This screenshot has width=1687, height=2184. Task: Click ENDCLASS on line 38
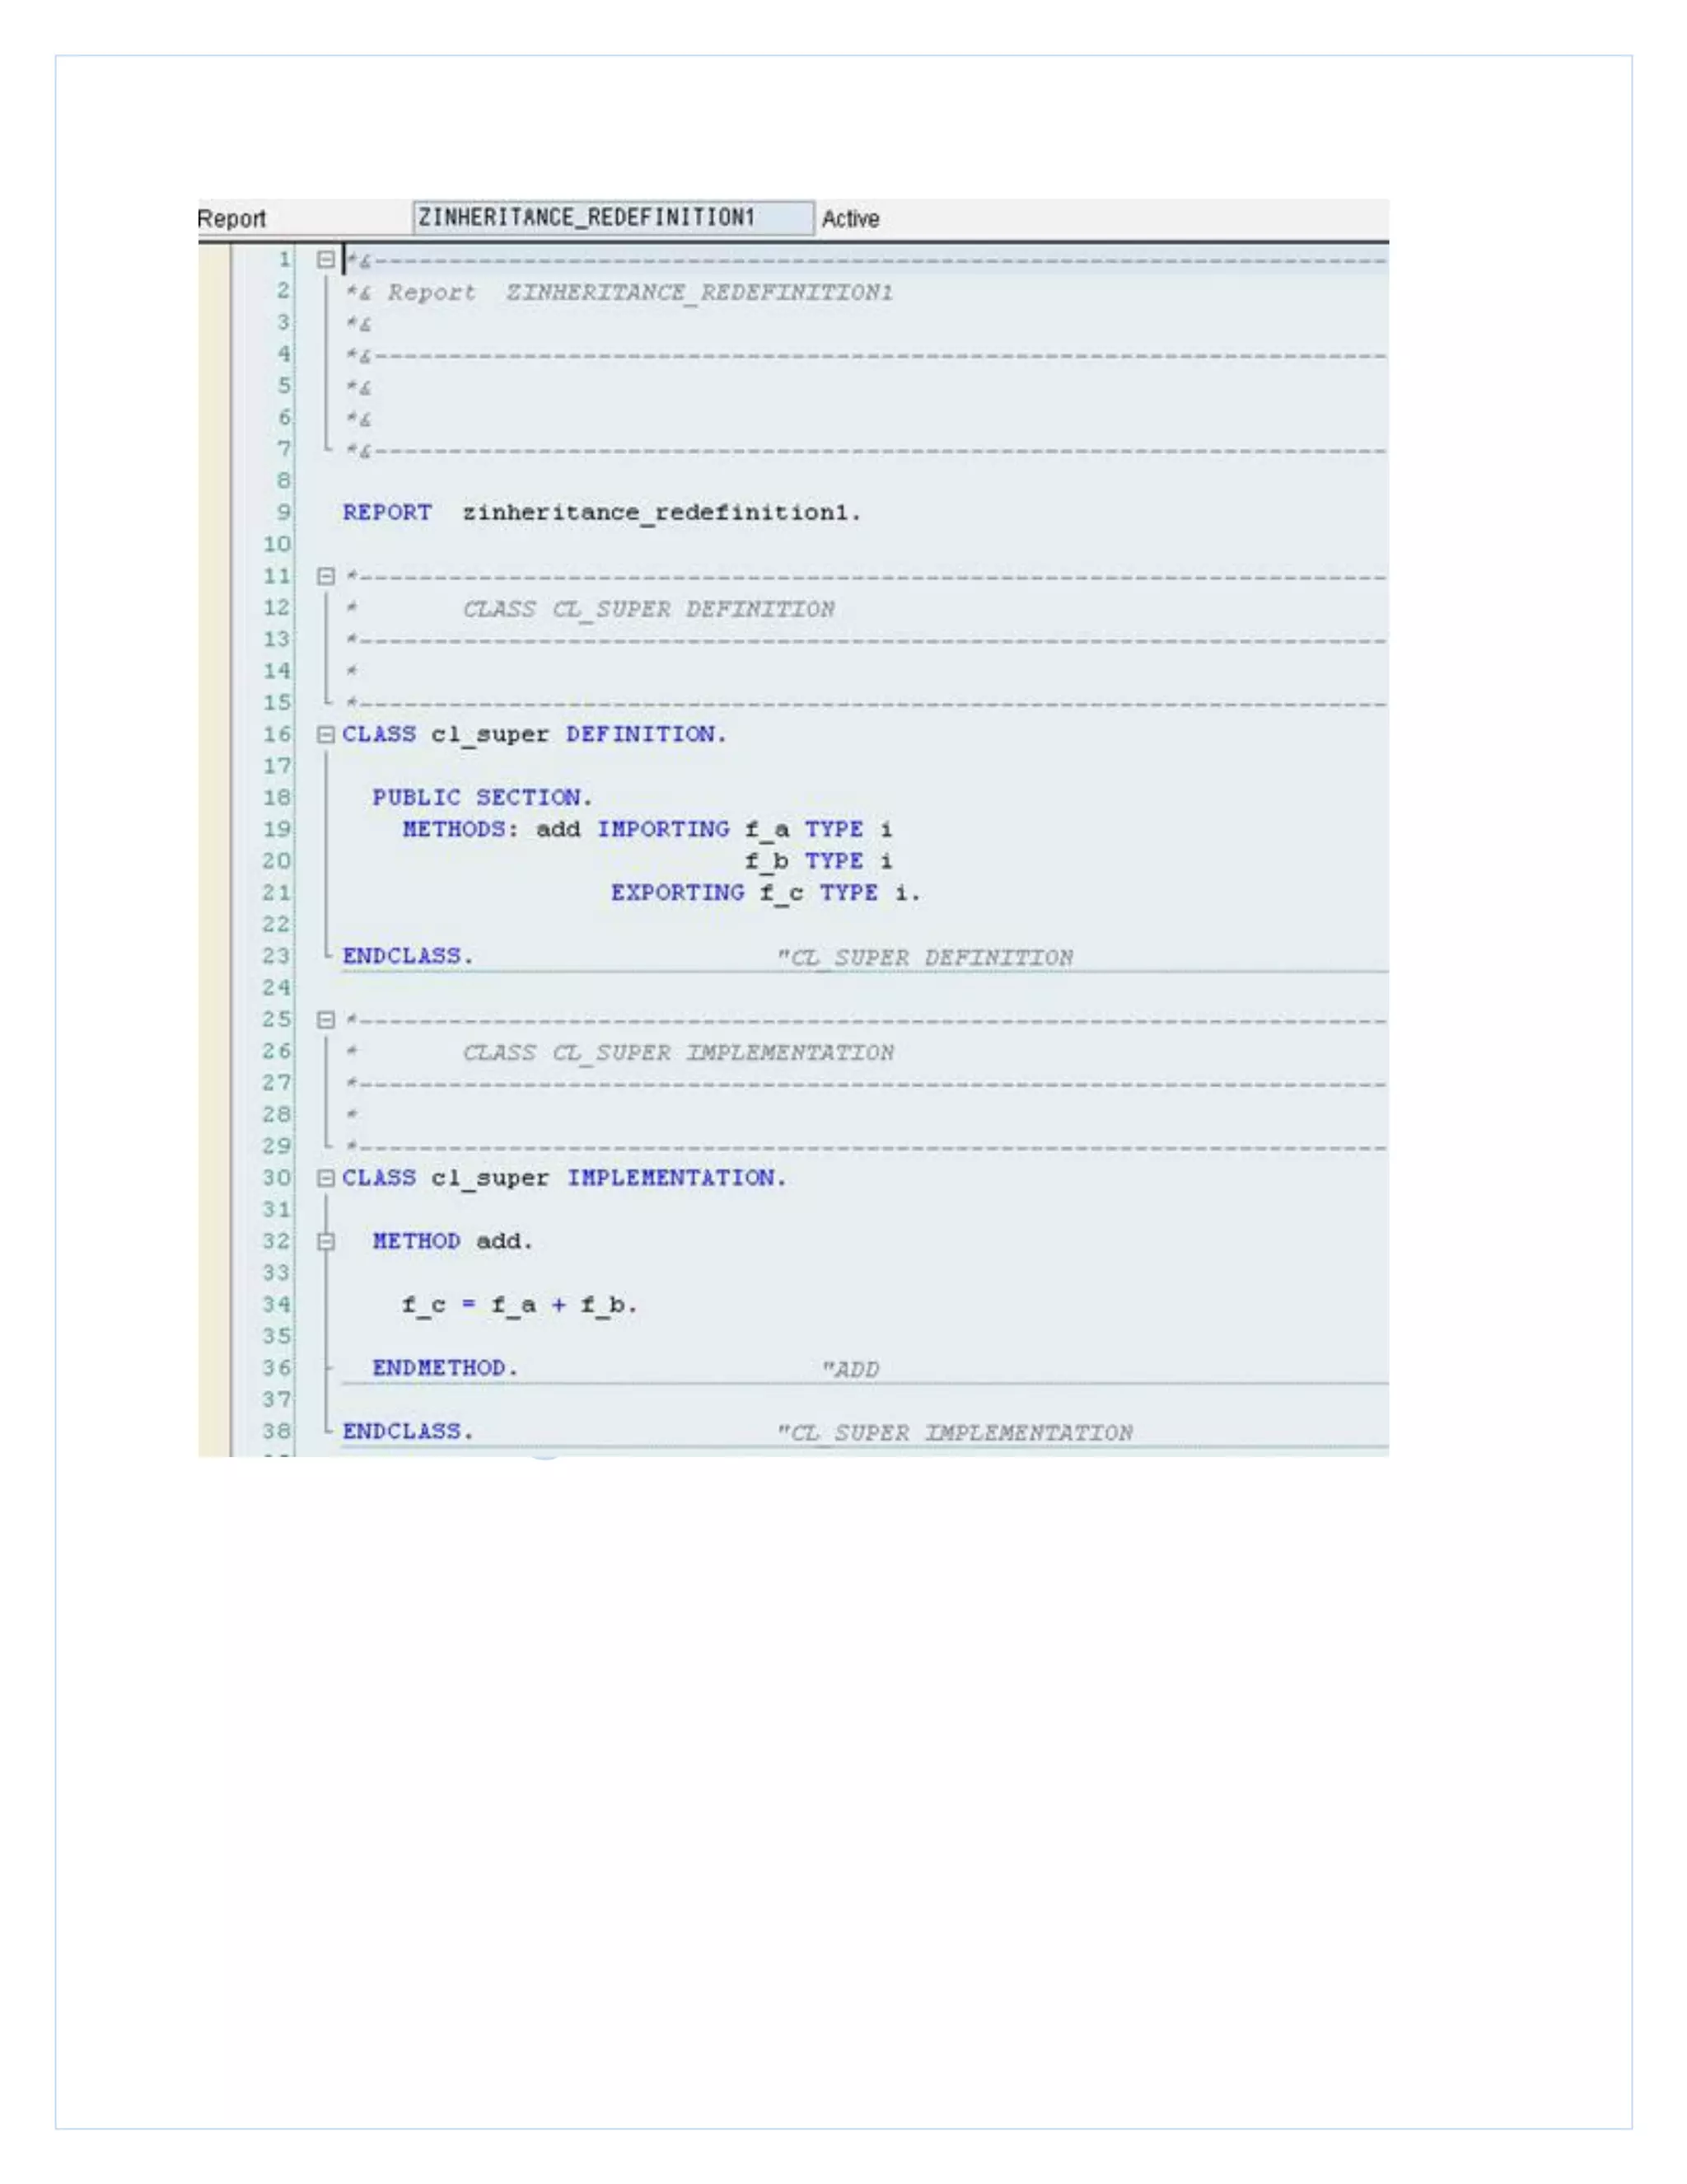pyautogui.click(x=408, y=1431)
